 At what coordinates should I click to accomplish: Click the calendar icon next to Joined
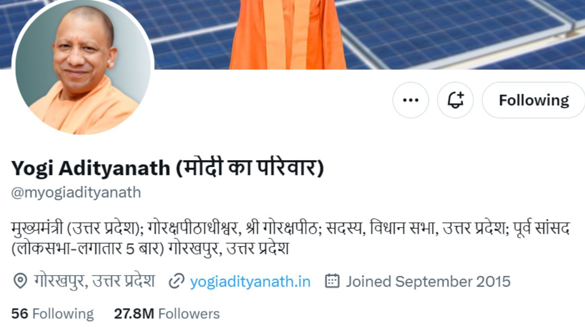pyautogui.click(x=332, y=281)
